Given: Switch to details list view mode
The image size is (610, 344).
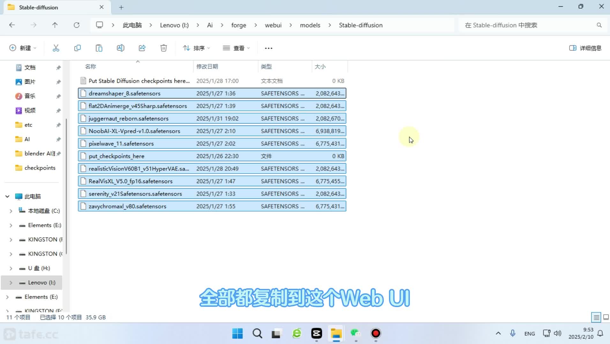Looking at the screenshot, I should 596,317.
